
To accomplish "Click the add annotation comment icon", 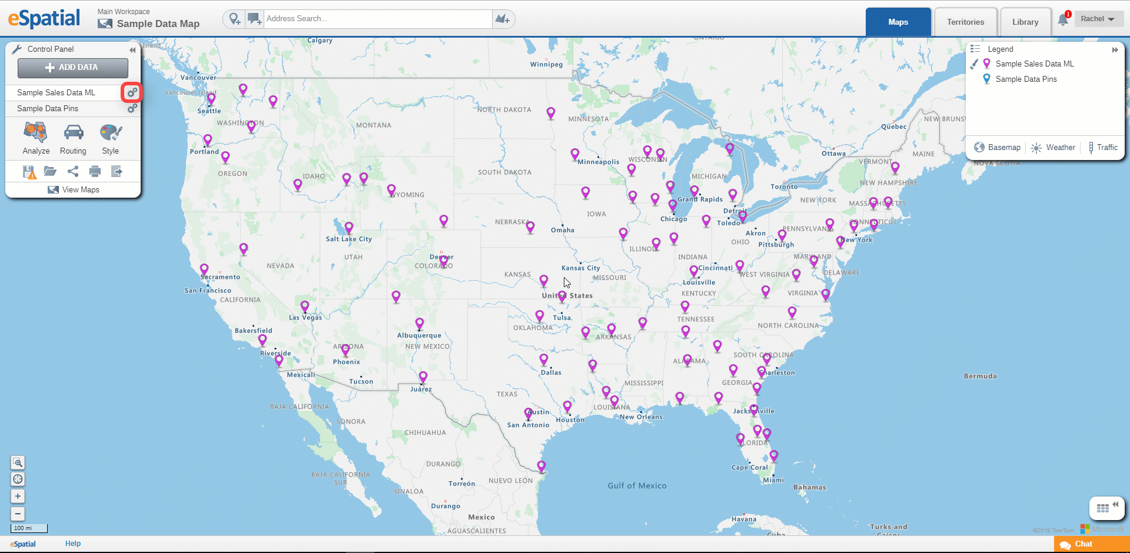I will pos(254,19).
